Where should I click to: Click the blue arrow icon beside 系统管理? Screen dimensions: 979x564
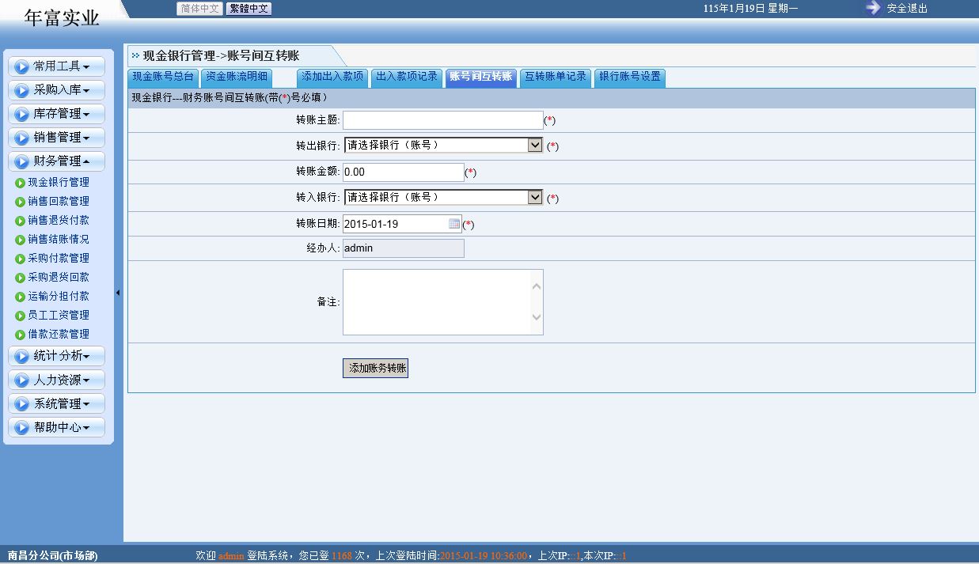(21, 403)
